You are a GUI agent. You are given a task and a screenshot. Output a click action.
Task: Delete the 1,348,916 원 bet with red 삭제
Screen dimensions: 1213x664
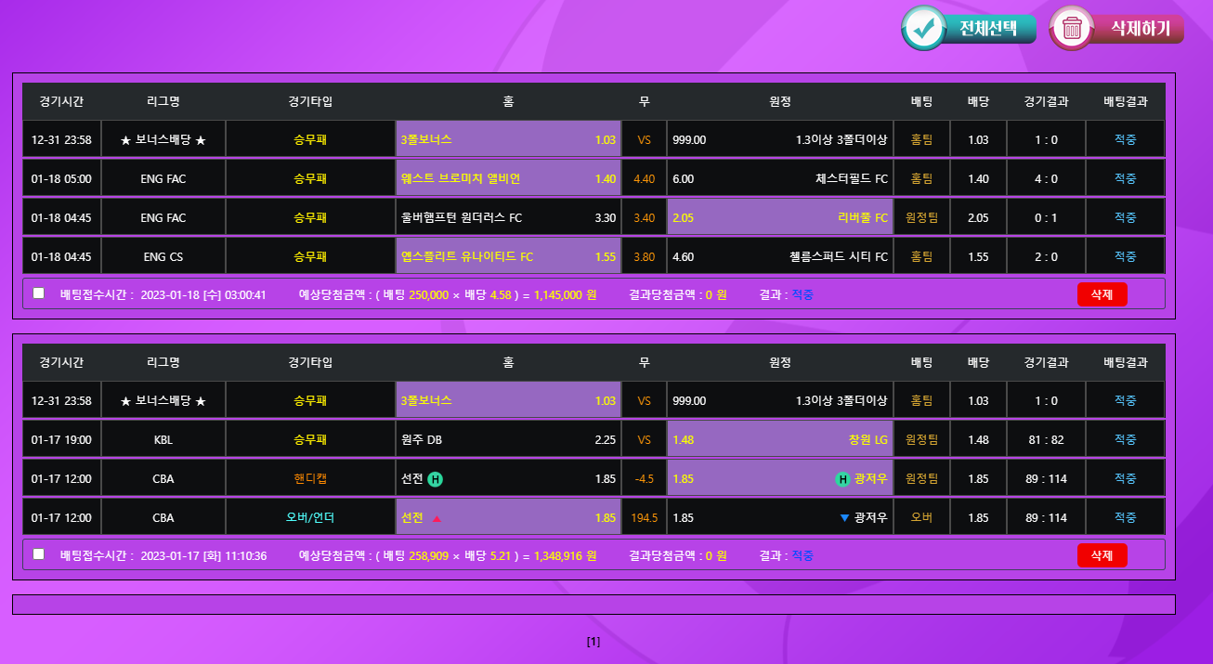pyautogui.click(x=1102, y=555)
